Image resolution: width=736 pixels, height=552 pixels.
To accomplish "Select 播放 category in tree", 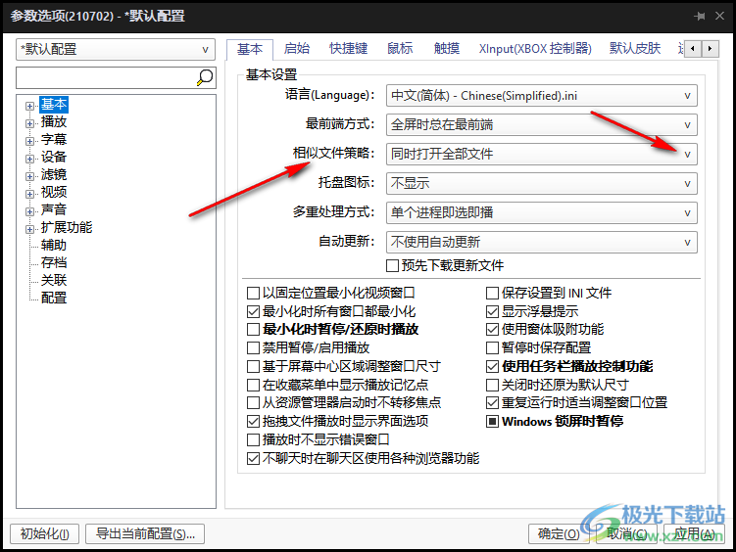I will (54, 121).
